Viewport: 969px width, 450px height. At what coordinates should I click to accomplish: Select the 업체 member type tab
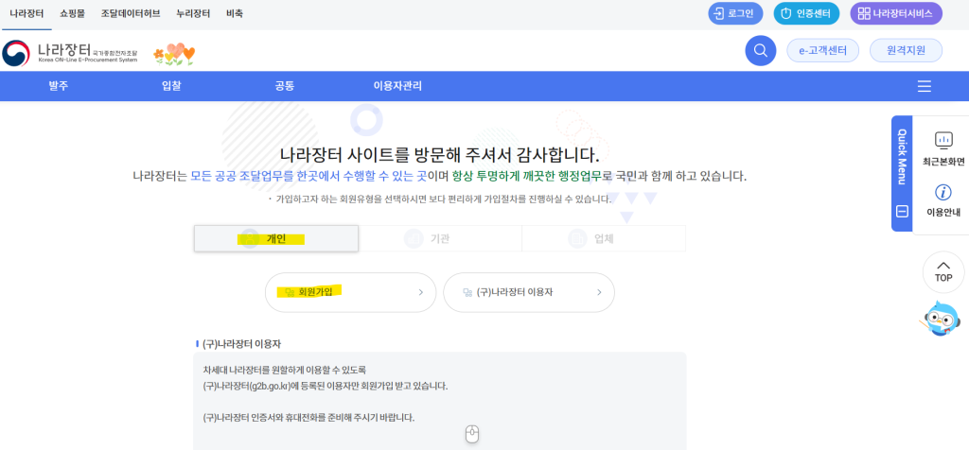click(604, 238)
